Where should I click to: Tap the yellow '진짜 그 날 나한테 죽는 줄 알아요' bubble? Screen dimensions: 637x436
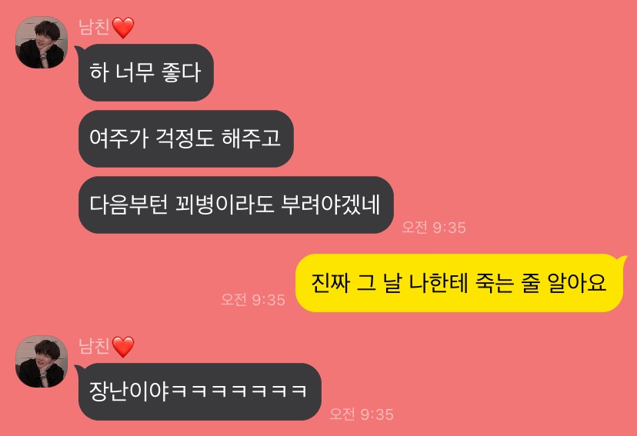[459, 283]
